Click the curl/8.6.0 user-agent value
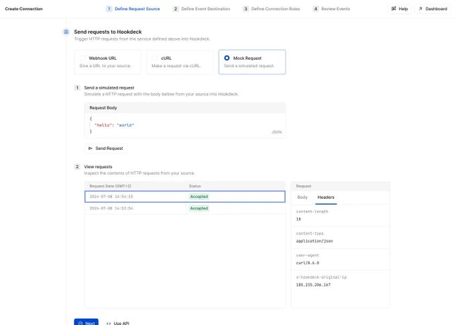456x325 pixels. [308, 263]
